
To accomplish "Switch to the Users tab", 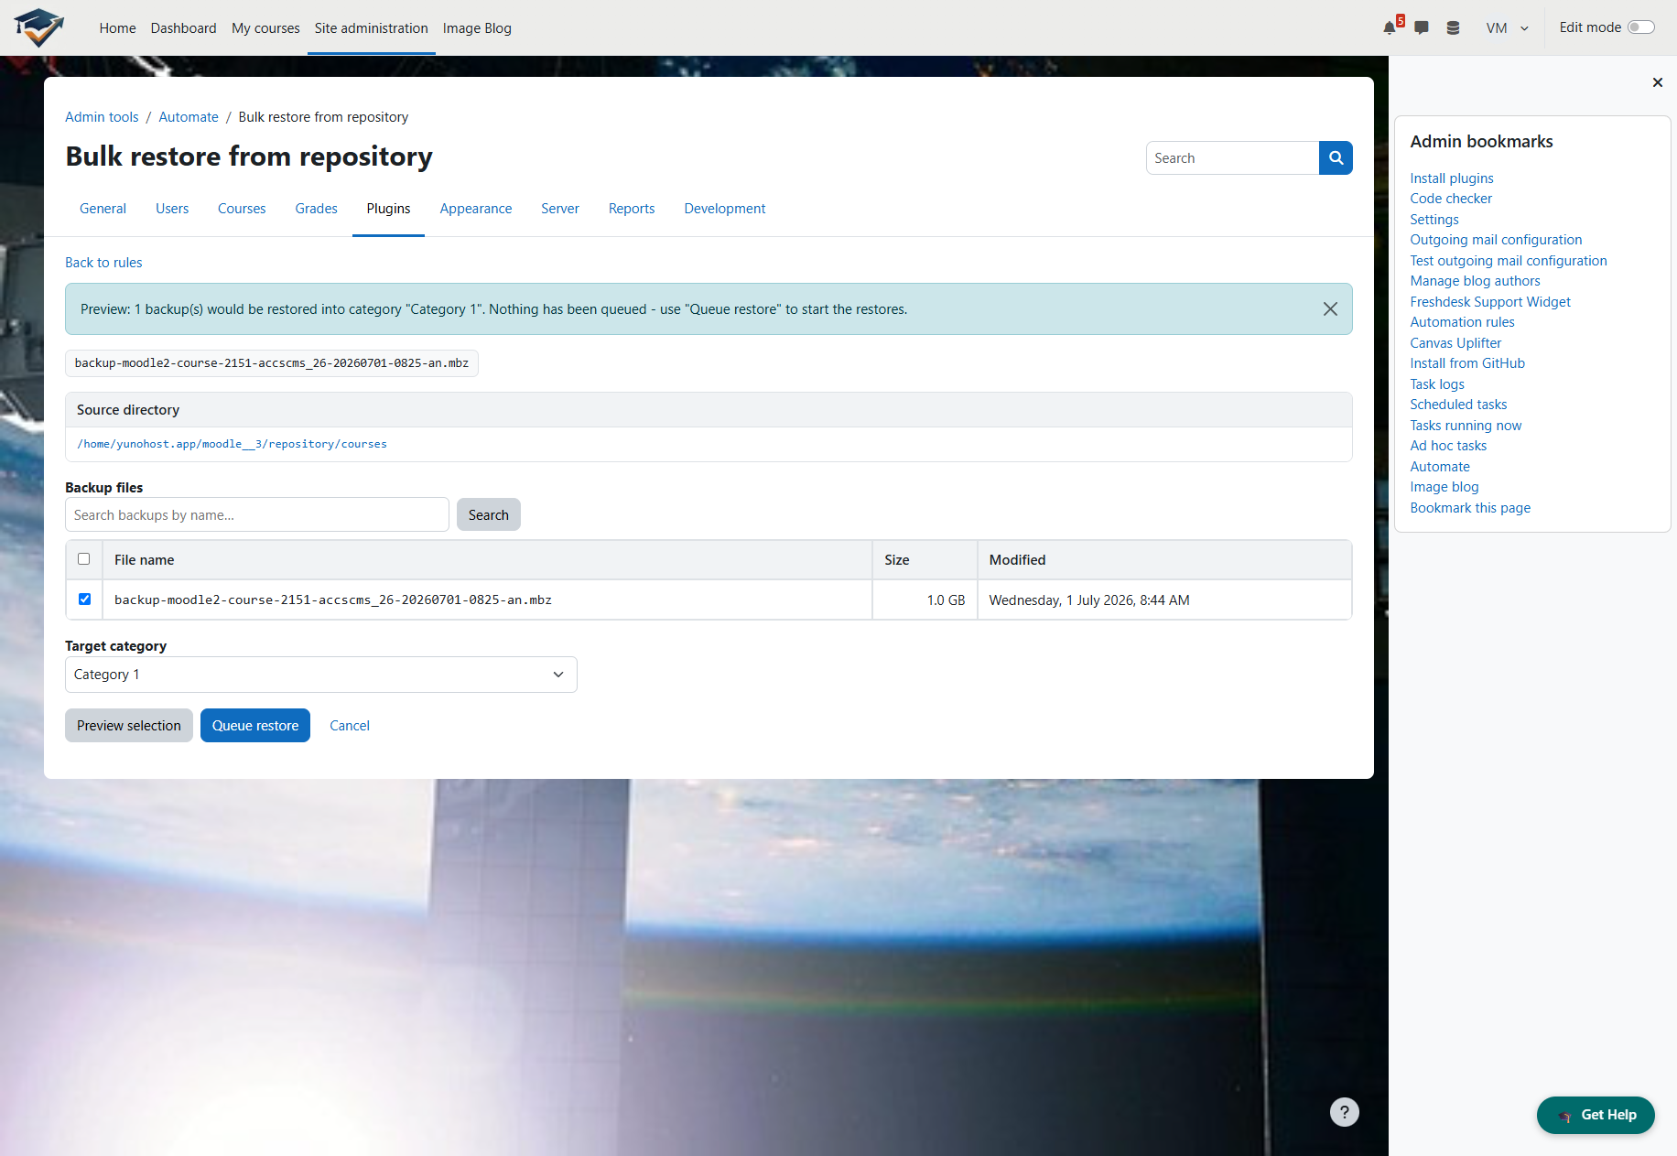I will [x=172, y=209].
